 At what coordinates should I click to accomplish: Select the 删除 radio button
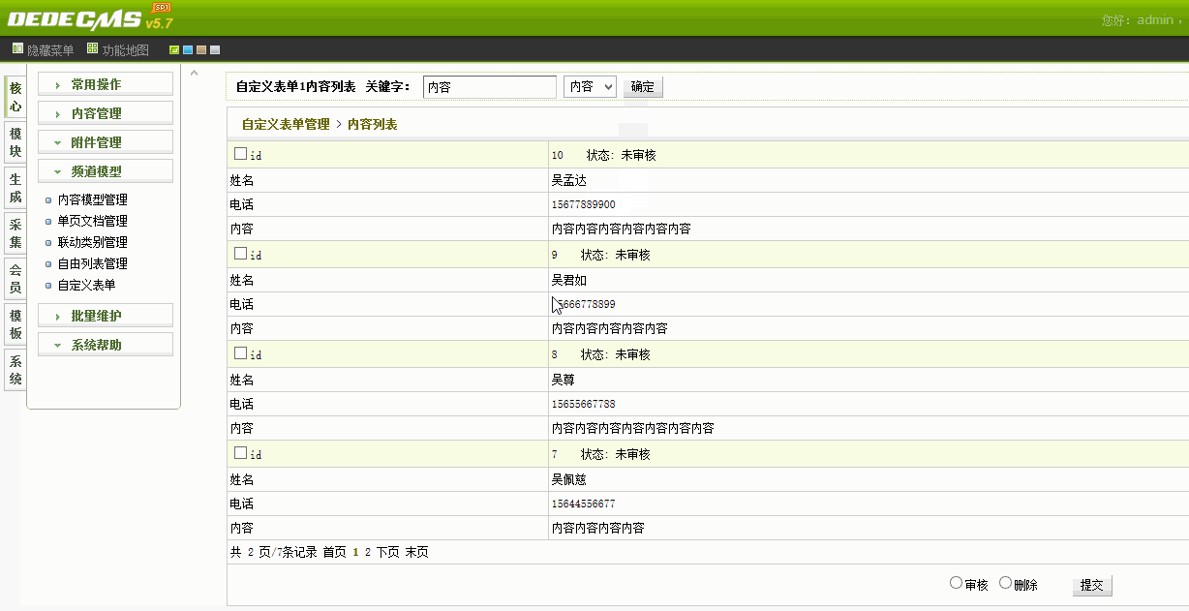point(1005,583)
